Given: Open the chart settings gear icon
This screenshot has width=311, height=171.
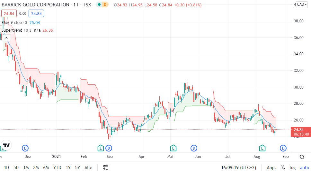Looking at the screenshot, I should click(302, 157).
